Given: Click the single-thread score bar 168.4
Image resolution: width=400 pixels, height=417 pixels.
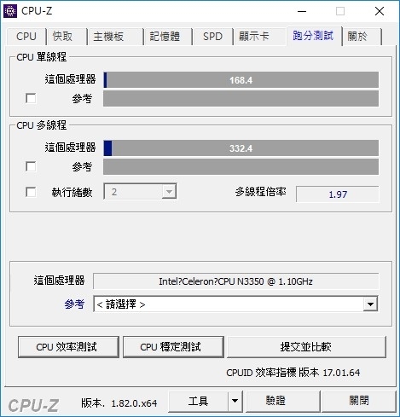Looking at the screenshot, I should (241, 80).
